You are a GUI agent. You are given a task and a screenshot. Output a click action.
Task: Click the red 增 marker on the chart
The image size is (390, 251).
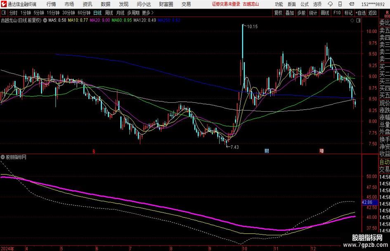(x=321, y=151)
